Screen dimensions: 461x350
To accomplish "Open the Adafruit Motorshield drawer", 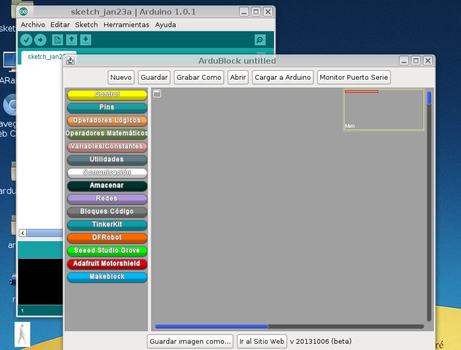I will [x=107, y=264].
